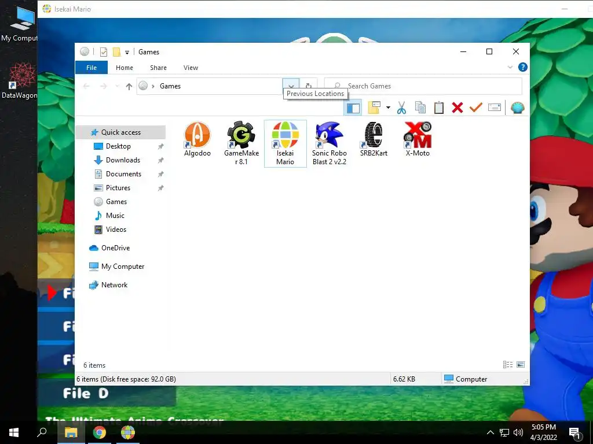This screenshot has height=444, width=593.
Task: Expand the ribbon with the chevron
Action: (510, 67)
